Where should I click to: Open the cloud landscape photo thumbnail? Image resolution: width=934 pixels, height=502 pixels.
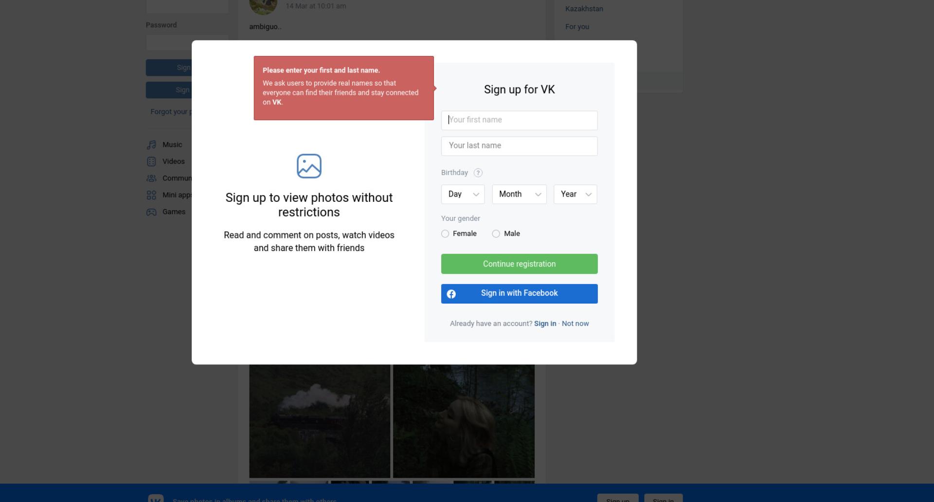pos(320,421)
